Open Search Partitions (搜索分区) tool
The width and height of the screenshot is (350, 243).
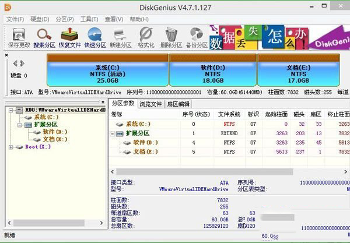(x=44, y=38)
